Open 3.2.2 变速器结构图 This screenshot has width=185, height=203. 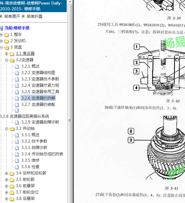(x=38, y=73)
